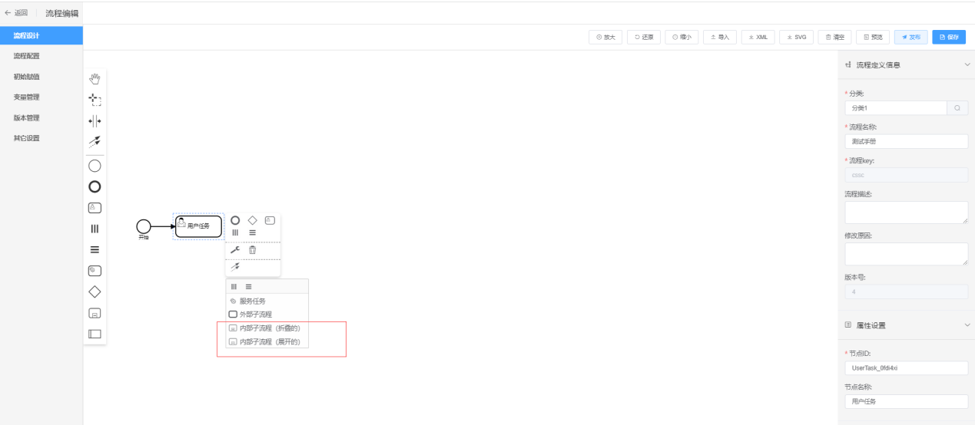Viewport: 975px width, 425px height.
Task: Open the 变量管理 sidebar tab
Action: click(41, 97)
